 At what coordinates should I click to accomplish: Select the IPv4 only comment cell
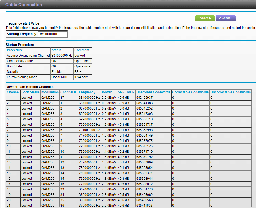coord(82,77)
